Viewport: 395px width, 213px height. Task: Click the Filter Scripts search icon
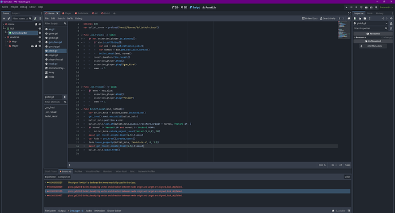pyautogui.click(x=65, y=23)
